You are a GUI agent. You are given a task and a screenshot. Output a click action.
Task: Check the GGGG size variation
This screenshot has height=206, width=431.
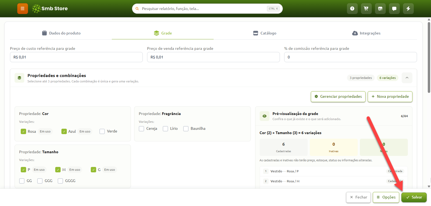60,181
